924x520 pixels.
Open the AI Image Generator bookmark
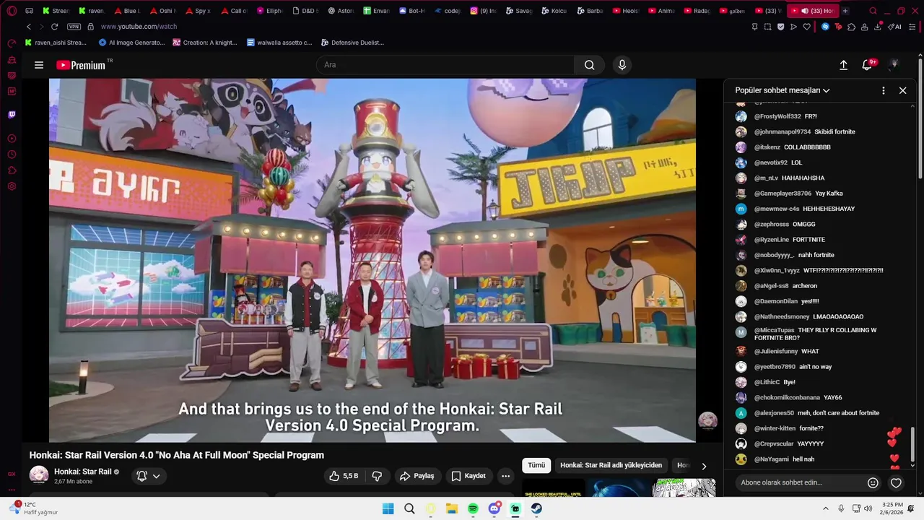click(132, 43)
